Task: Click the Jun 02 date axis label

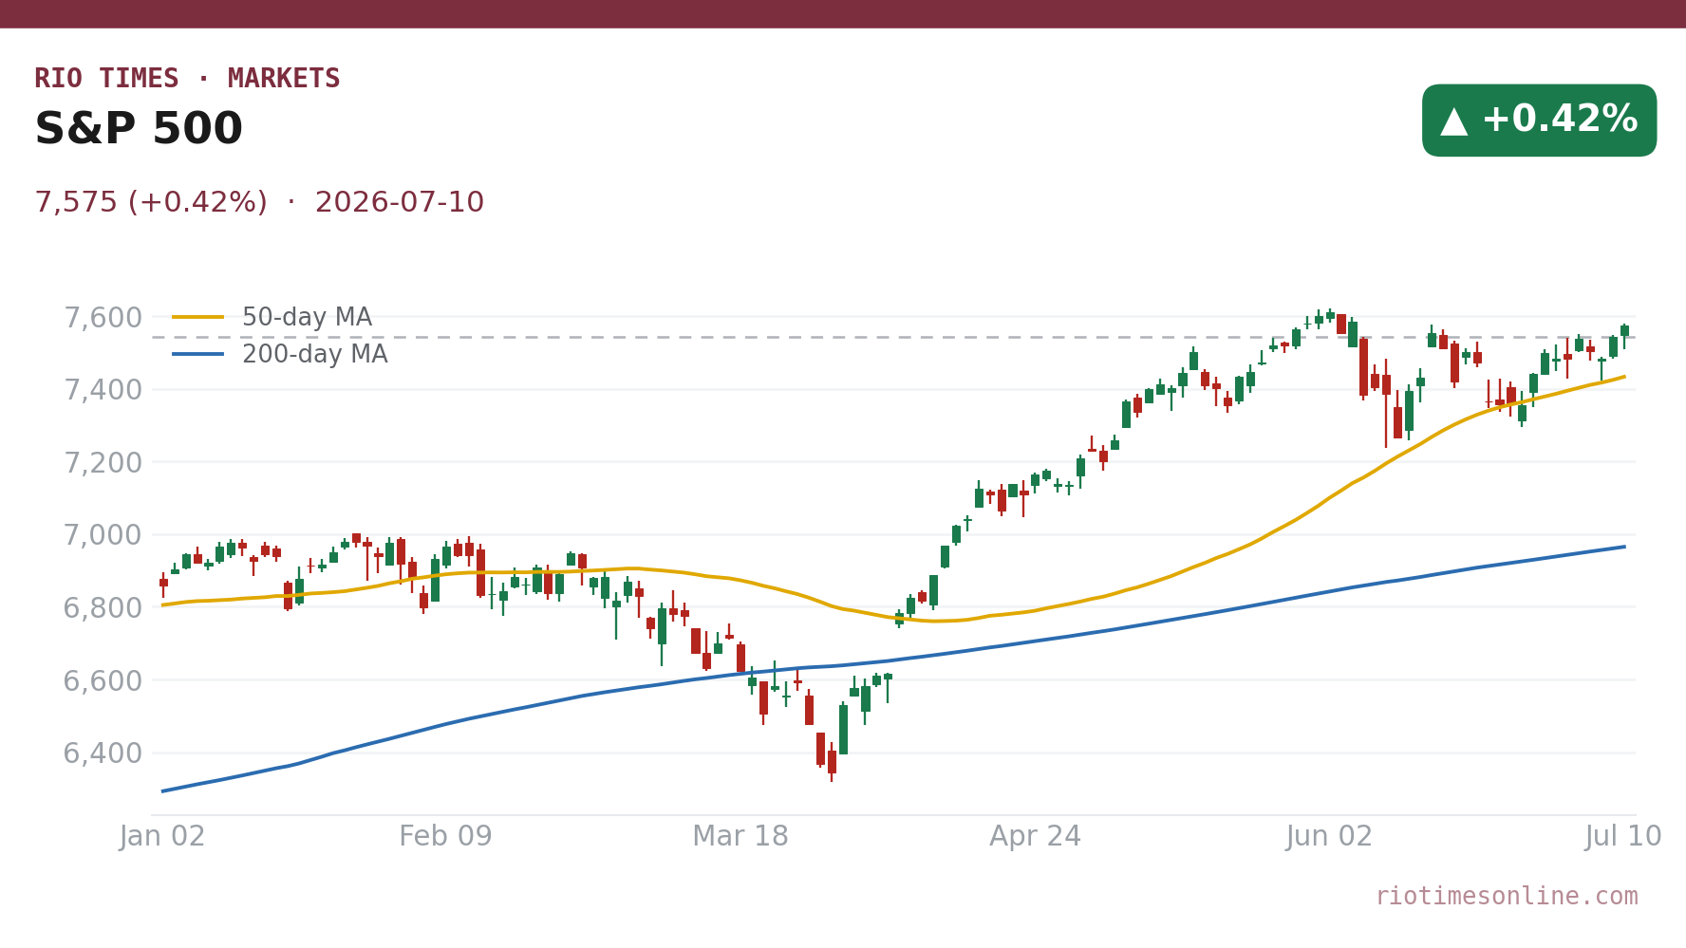Action: [1330, 837]
